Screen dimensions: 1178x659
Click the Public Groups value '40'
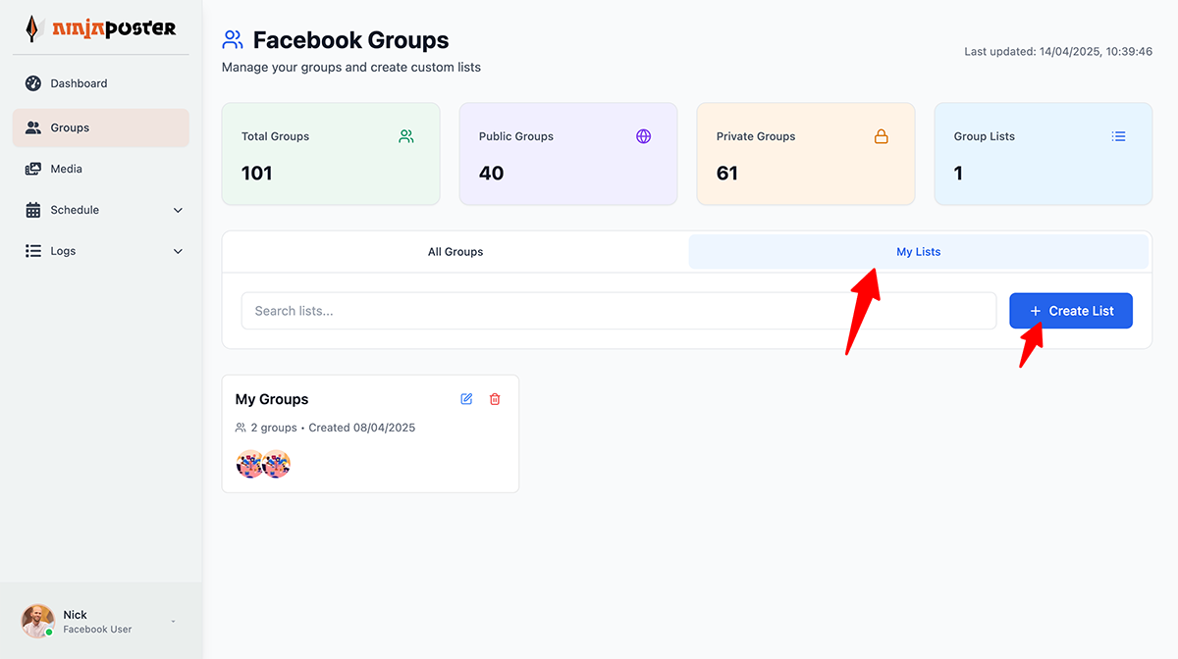click(x=492, y=174)
